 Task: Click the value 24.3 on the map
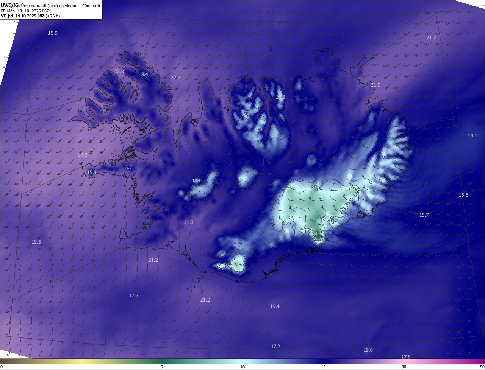click(x=83, y=155)
